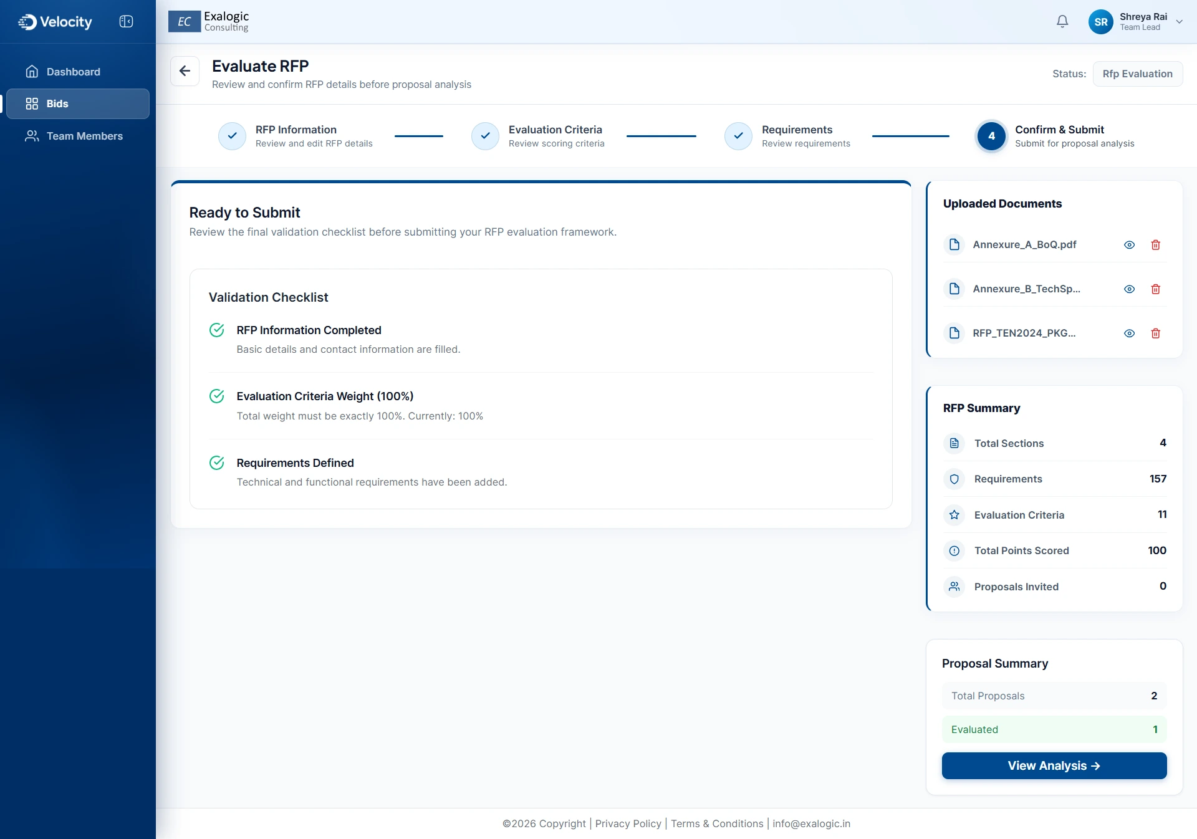Click the Ready to Submit heading
This screenshot has height=839, width=1197.
pyautogui.click(x=244, y=213)
